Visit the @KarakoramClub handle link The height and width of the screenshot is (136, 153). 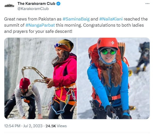pyautogui.click(x=33, y=9)
